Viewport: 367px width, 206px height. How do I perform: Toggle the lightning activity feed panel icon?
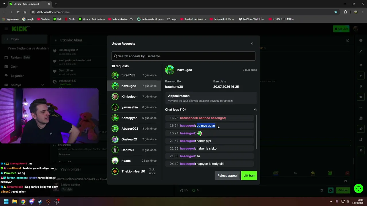[361, 76]
